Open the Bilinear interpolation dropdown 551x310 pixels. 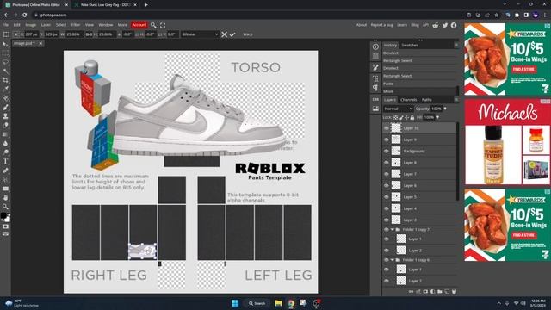[200, 34]
